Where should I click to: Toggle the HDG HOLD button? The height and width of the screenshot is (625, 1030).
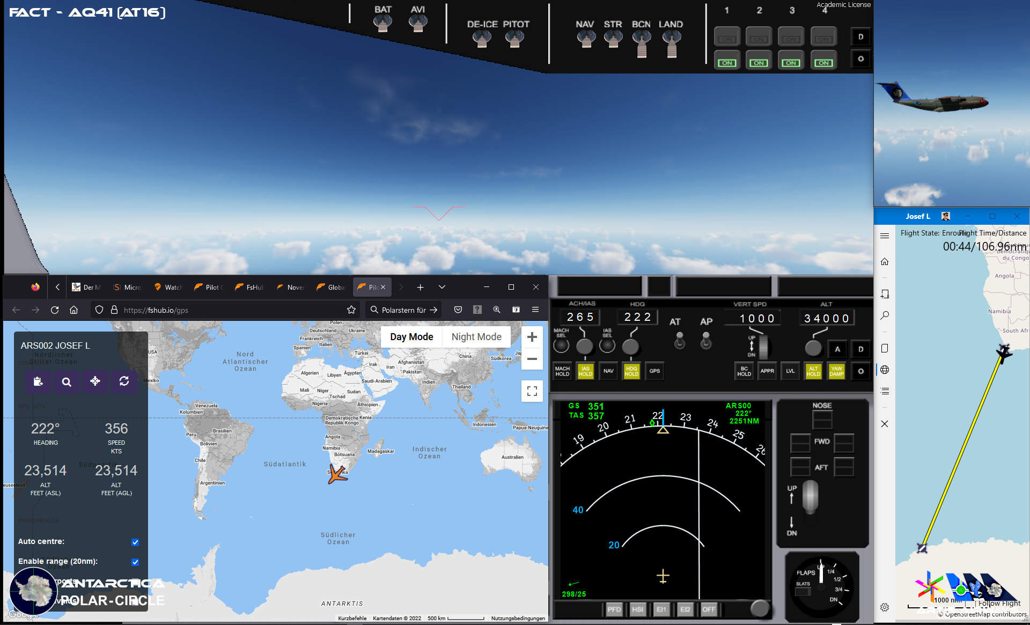coord(631,371)
